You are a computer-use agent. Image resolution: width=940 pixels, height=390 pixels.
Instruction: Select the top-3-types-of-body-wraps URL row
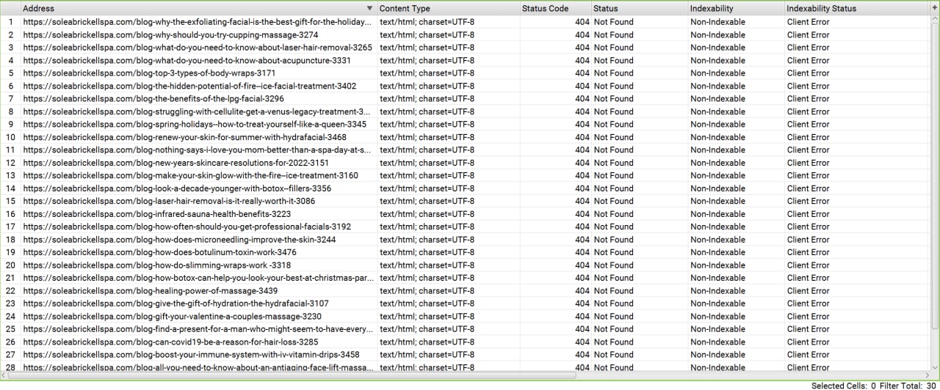click(149, 73)
